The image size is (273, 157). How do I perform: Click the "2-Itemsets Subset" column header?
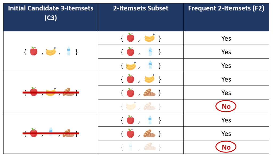point(140,8)
